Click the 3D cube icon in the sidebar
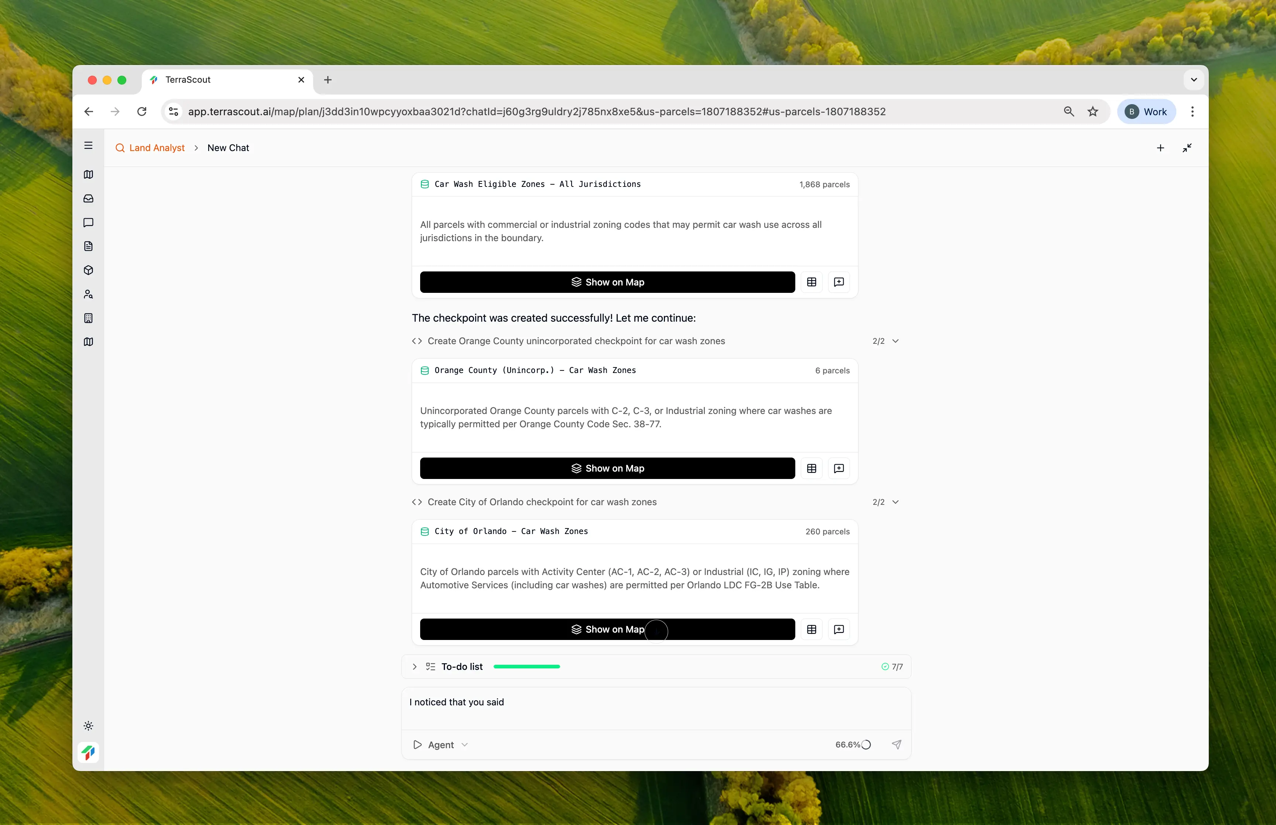This screenshot has width=1276, height=825. pos(88,270)
